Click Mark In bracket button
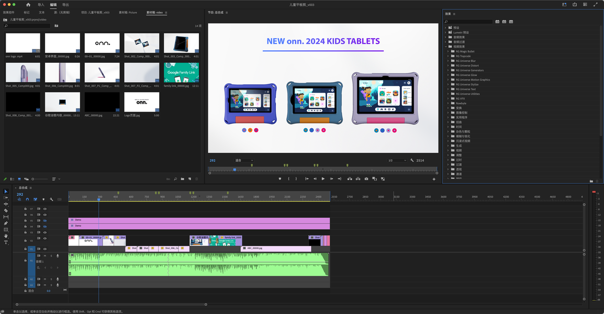 288,179
